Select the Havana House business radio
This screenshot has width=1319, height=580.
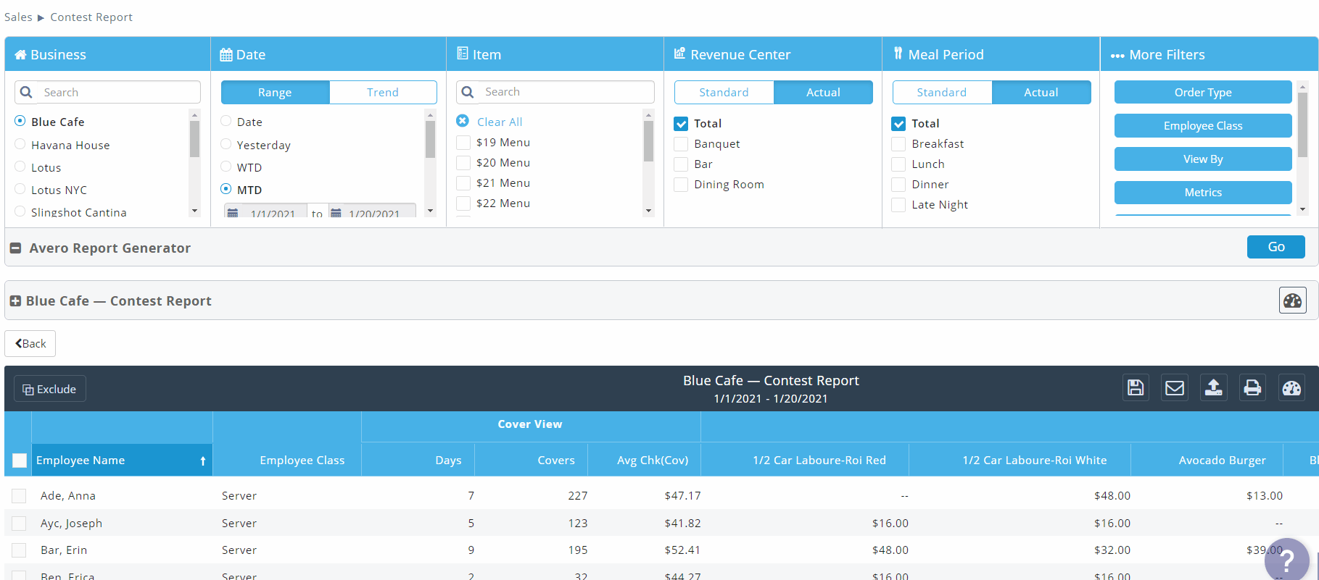click(x=20, y=145)
